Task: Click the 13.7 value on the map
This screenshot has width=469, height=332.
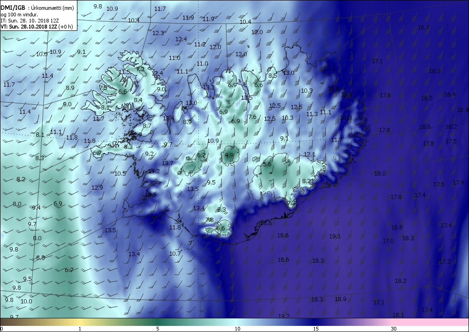Action: click(x=167, y=163)
